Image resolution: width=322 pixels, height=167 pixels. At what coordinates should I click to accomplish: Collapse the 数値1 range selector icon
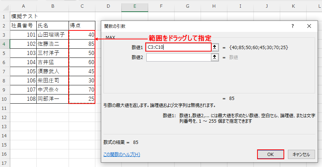(x=215, y=47)
